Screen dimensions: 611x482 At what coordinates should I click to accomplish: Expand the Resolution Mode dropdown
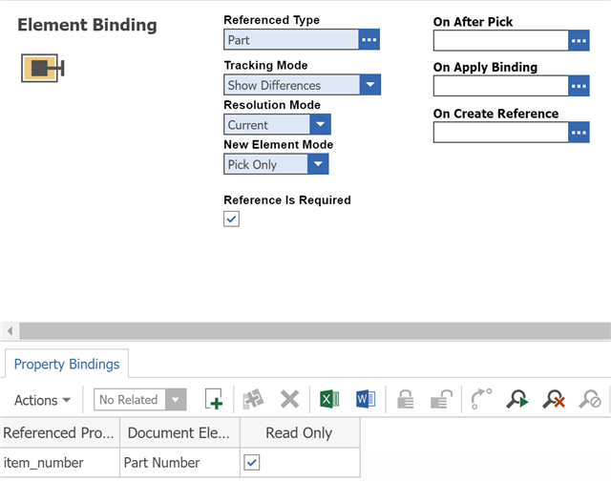click(x=320, y=124)
